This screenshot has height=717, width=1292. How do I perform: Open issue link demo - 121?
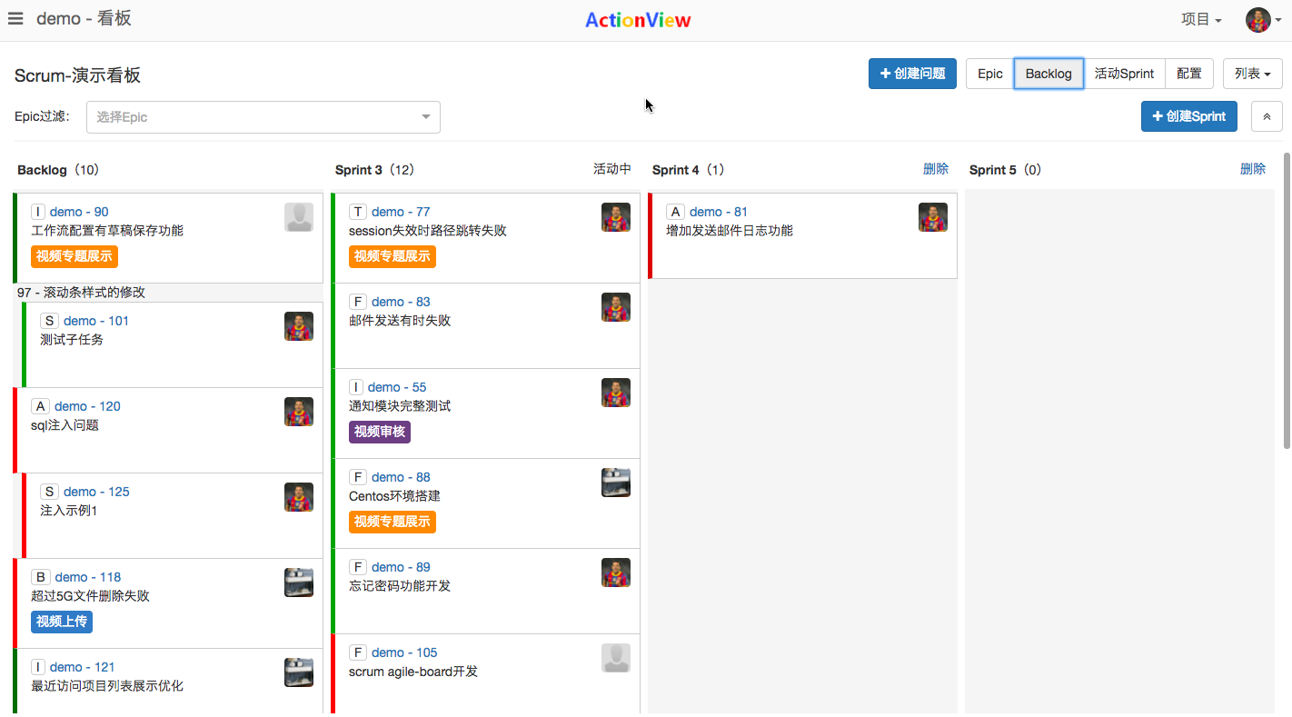tap(82, 667)
